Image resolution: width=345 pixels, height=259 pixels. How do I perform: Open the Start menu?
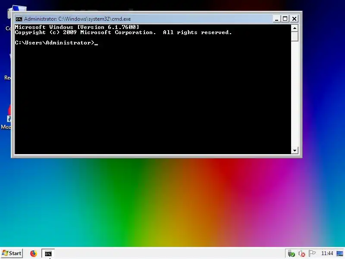click(x=12, y=253)
